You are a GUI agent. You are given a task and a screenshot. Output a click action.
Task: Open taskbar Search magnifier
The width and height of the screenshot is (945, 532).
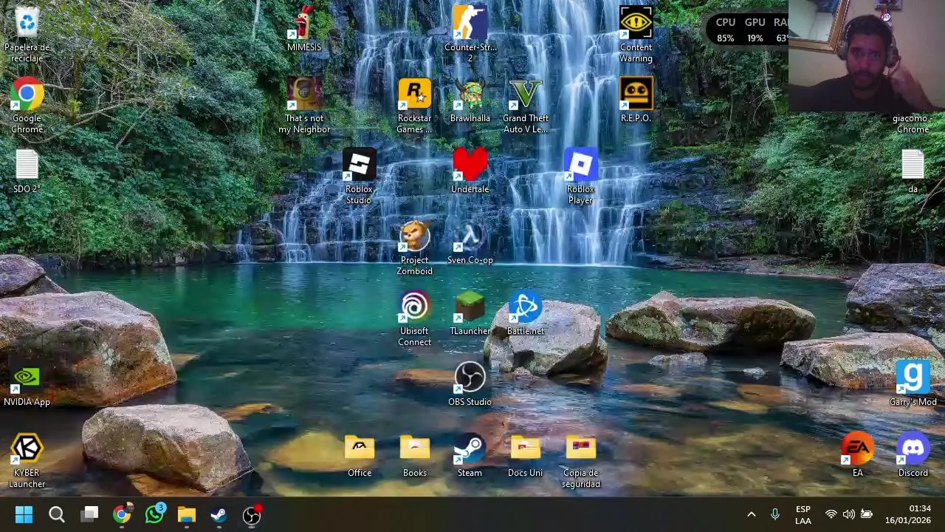57,514
